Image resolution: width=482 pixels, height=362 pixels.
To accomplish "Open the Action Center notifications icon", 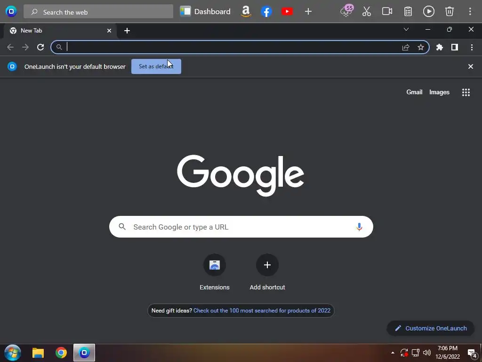I will [472, 353].
